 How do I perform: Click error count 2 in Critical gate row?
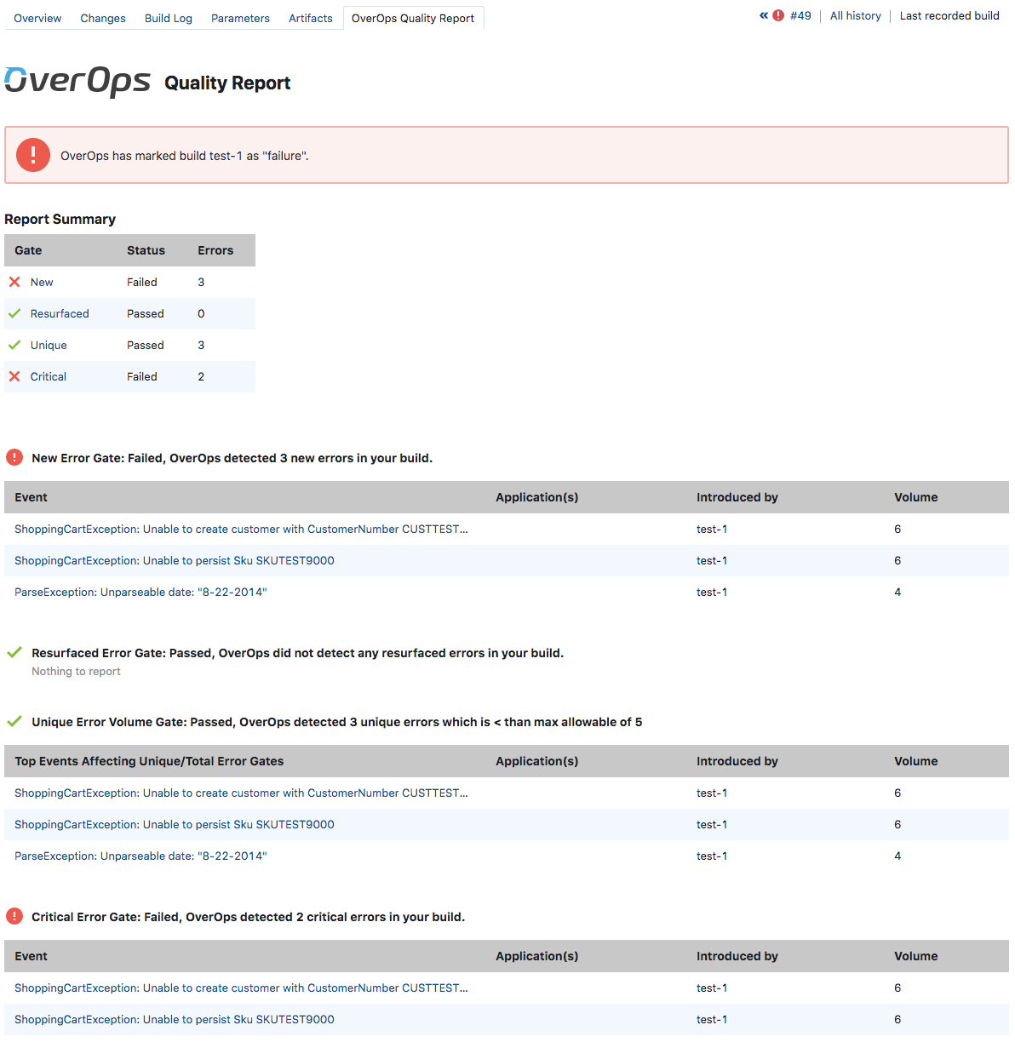click(201, 376)
